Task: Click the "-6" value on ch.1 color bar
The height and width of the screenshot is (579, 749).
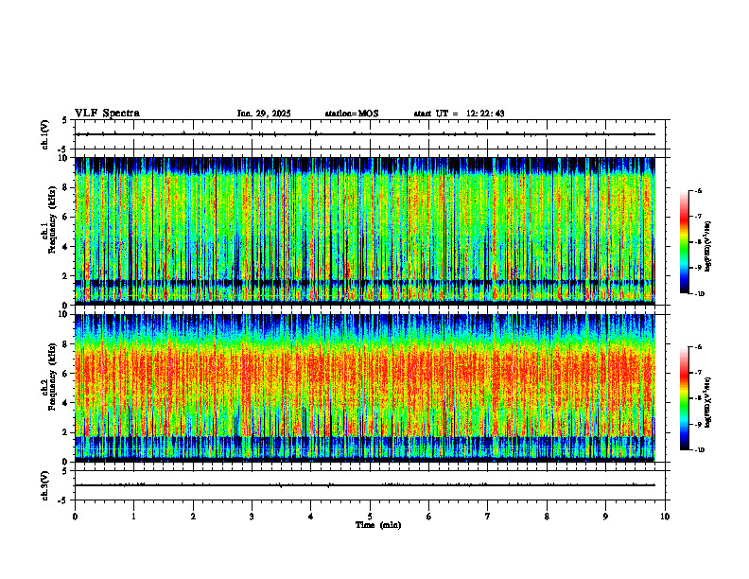Action: pos(698,190)
